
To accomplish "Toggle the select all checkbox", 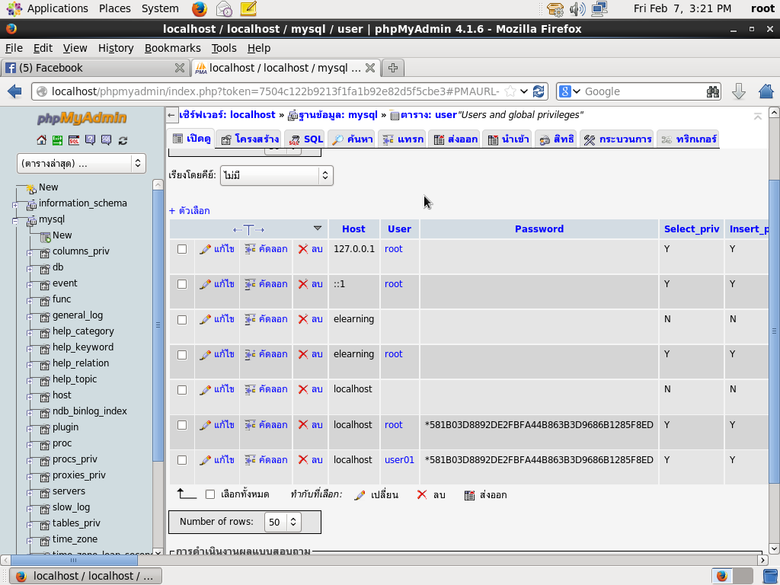I will click(x=210, y=494).
